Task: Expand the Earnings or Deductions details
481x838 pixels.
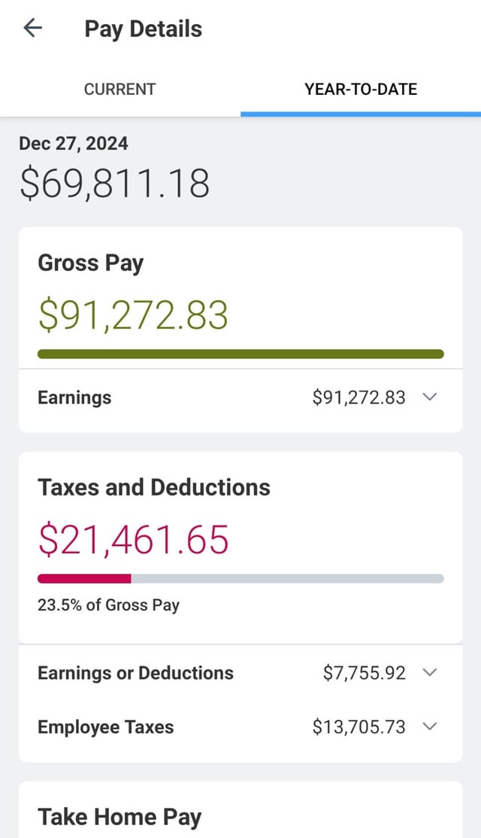Action: tap(430, 672)
